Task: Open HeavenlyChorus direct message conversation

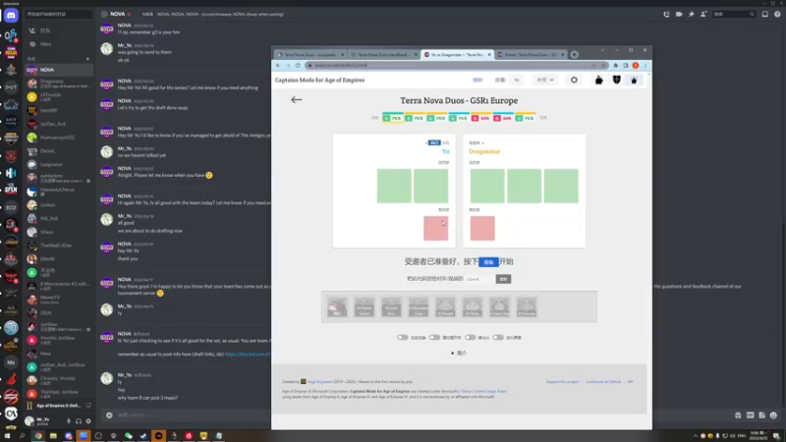Action: tap(59, 192)
